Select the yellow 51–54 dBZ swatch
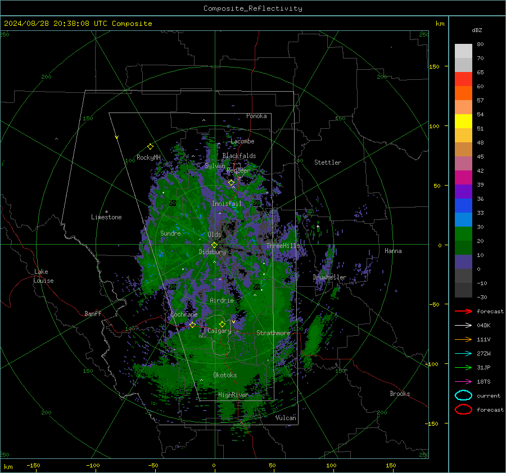The width and height of the screenshot is (506, 473). (x=463, y=121)
